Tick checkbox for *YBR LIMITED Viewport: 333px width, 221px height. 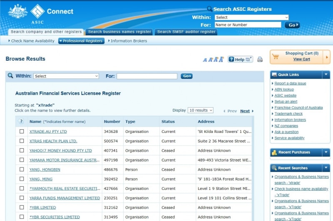22,207
